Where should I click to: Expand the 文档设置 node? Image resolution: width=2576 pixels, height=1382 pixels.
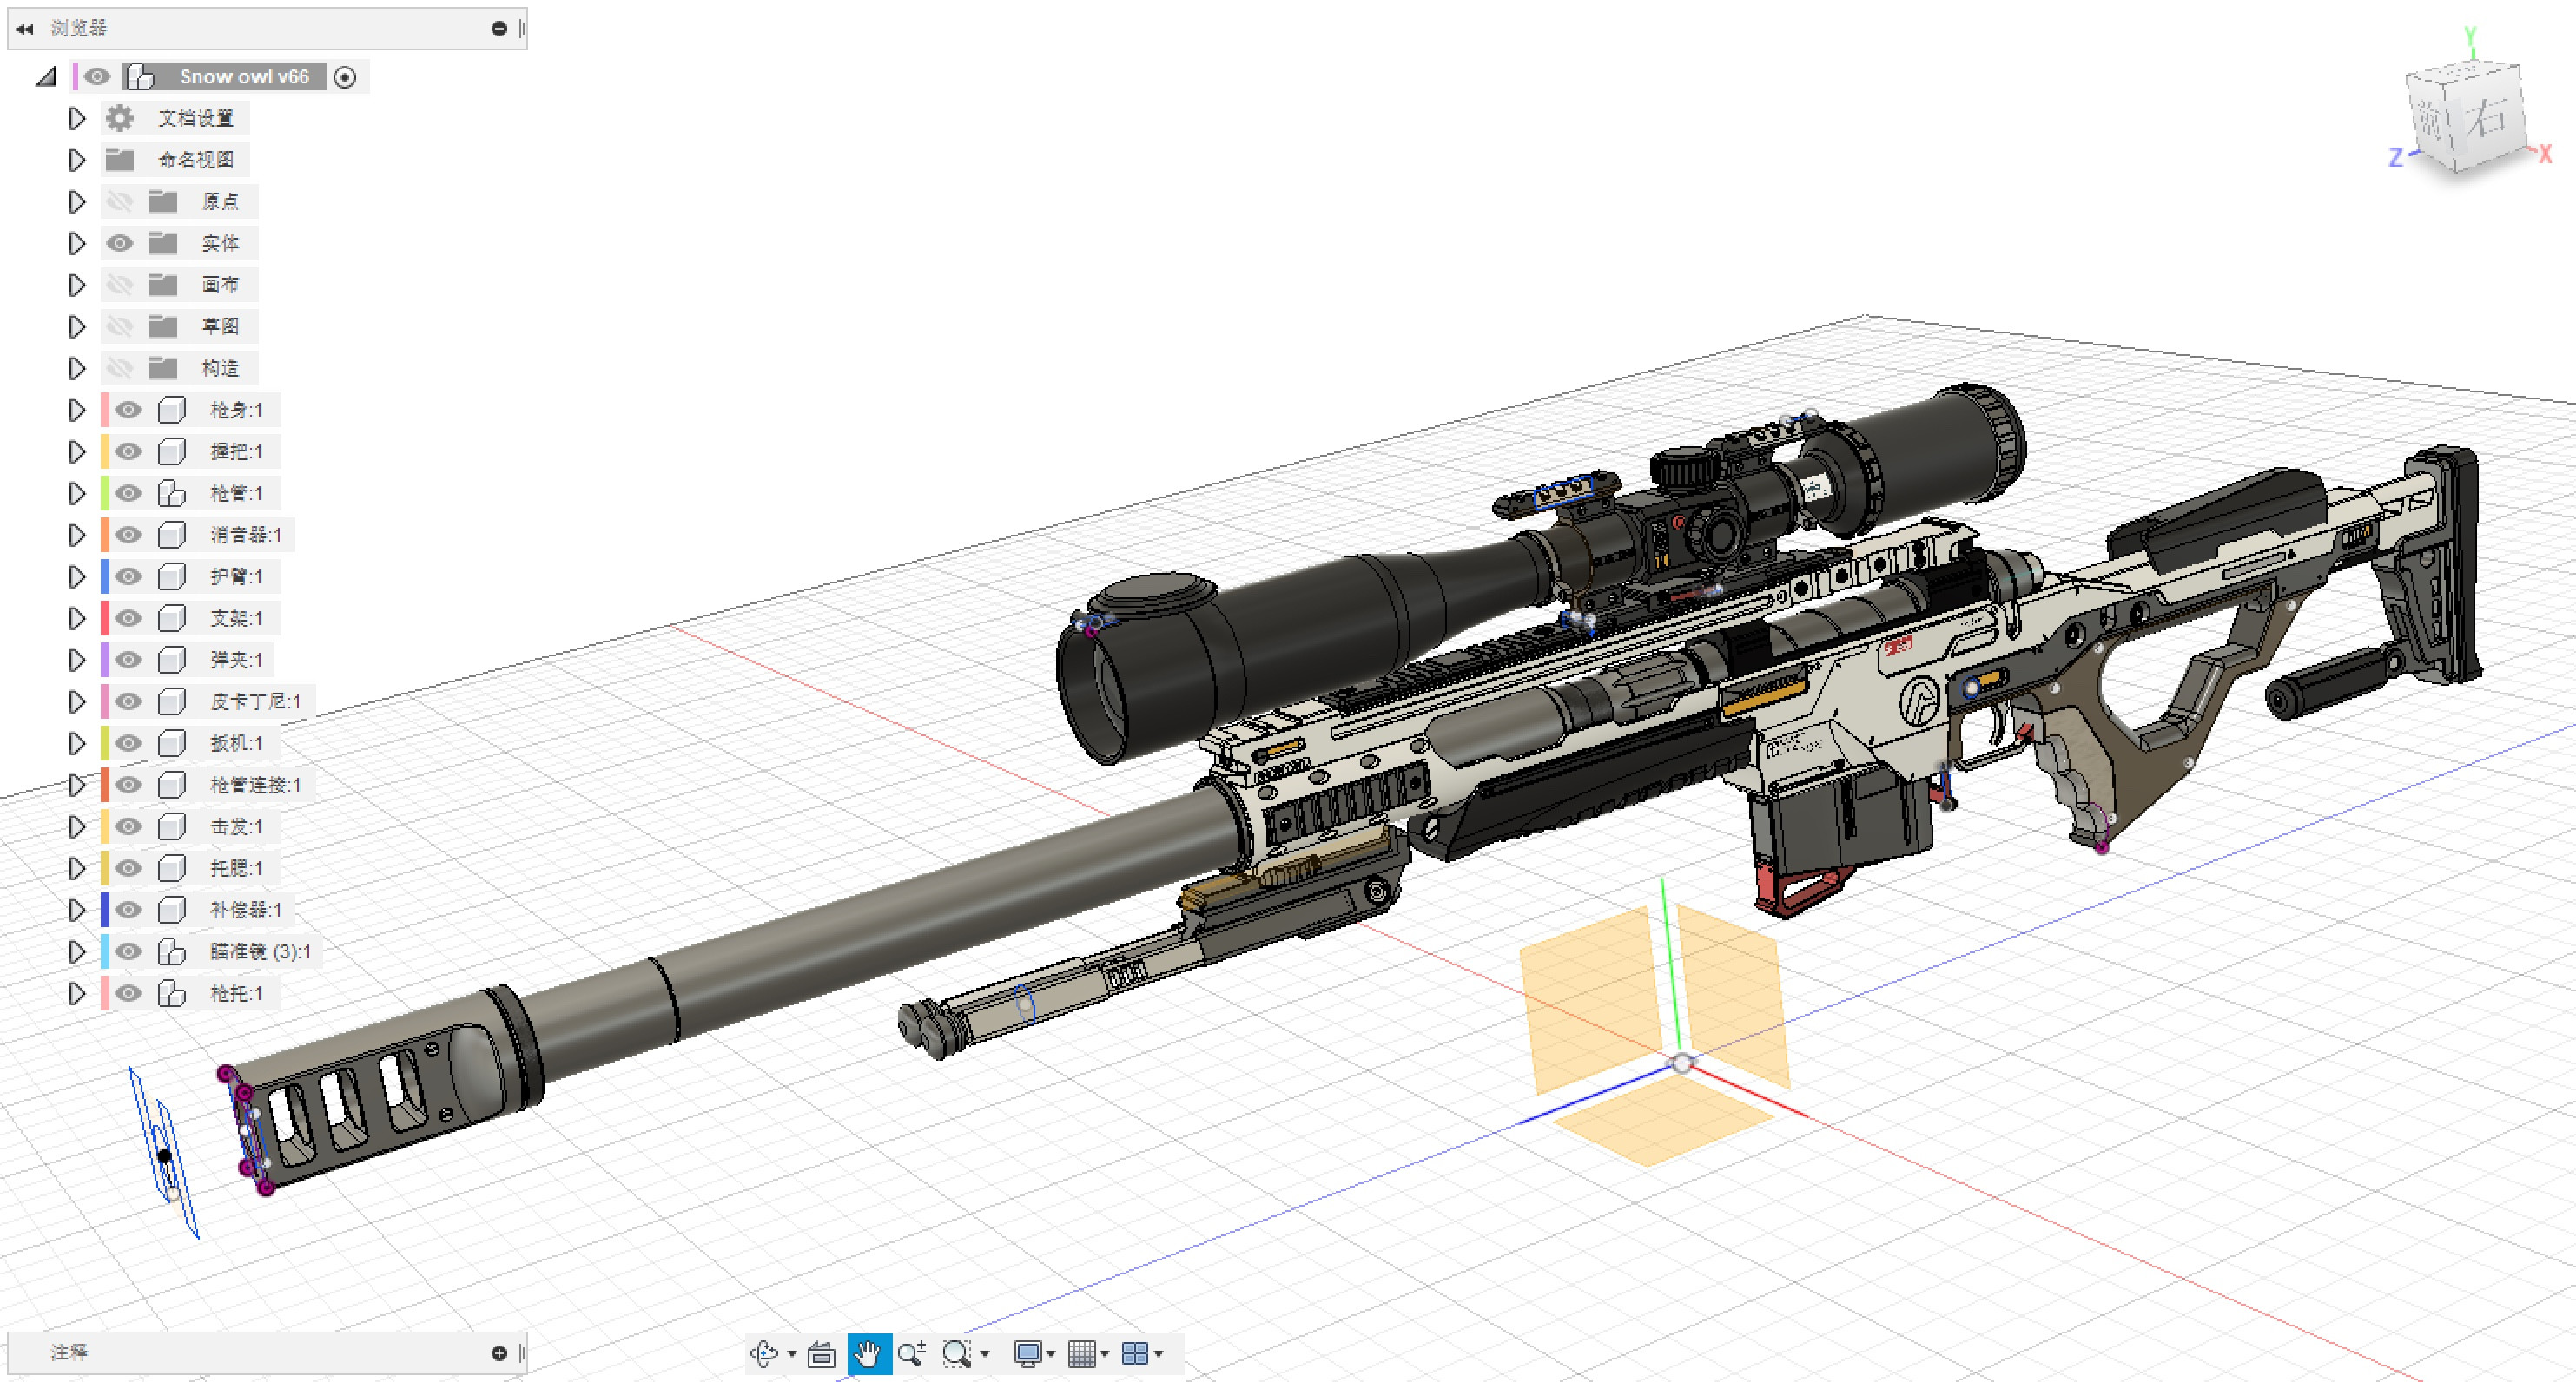[x=77, y=118]
